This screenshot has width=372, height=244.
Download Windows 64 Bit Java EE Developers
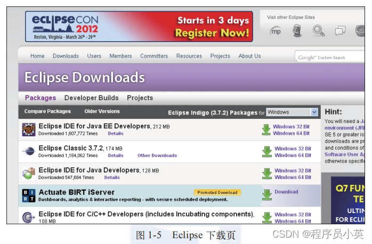tap(291, 133)
